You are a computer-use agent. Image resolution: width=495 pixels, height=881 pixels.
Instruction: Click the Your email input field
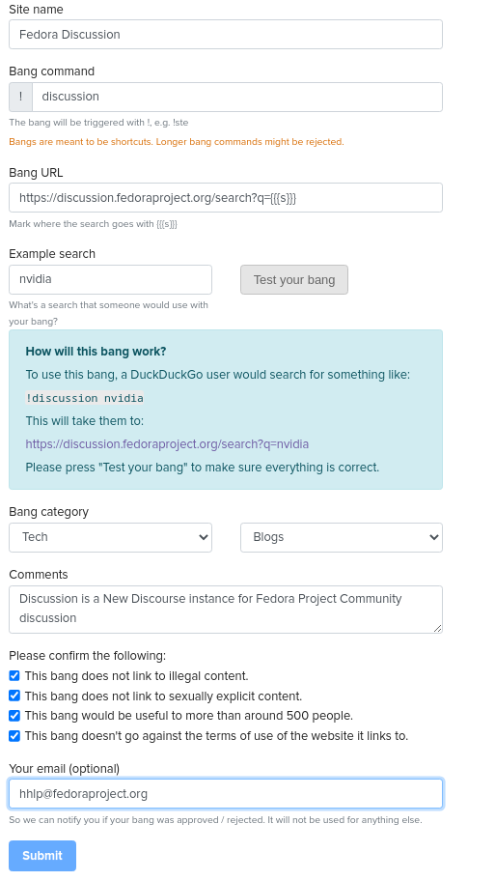tap(226, 793)
